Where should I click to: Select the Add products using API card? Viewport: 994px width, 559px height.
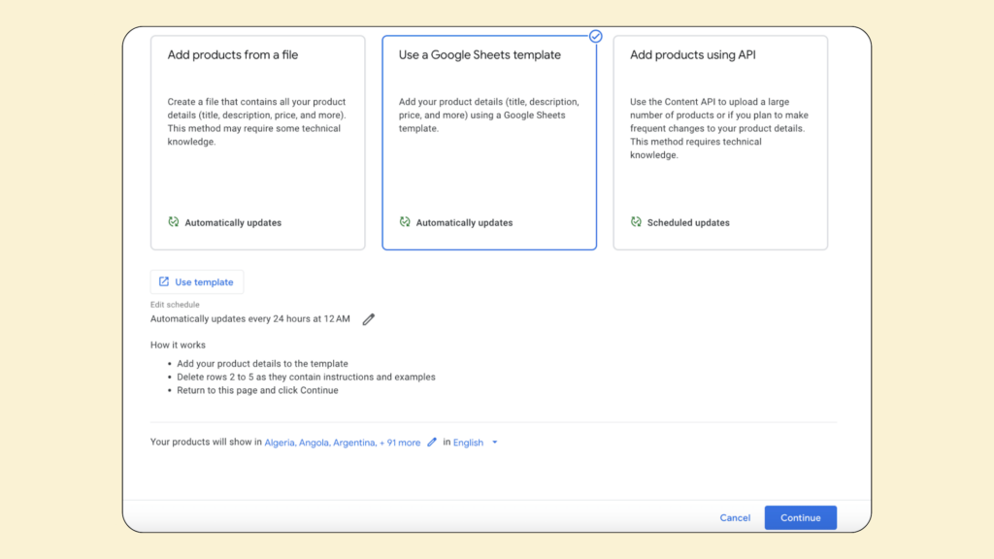(x=720, y=143)
